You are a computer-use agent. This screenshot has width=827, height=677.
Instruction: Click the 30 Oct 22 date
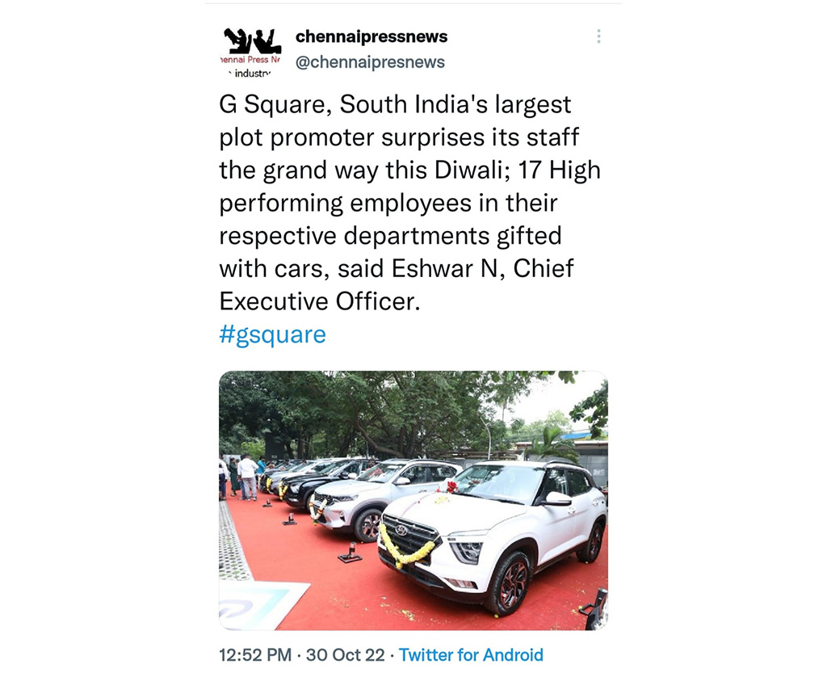[346, 655]
